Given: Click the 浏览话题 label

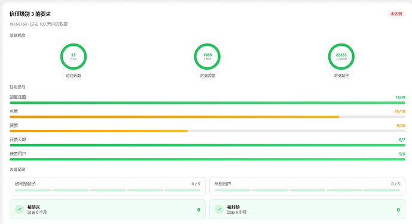Looking at the screenshot, I should click(207, 76).
